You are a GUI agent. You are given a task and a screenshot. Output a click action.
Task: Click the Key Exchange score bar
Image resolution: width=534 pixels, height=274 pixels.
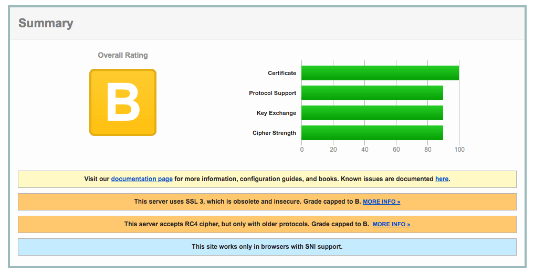[372, 113]
